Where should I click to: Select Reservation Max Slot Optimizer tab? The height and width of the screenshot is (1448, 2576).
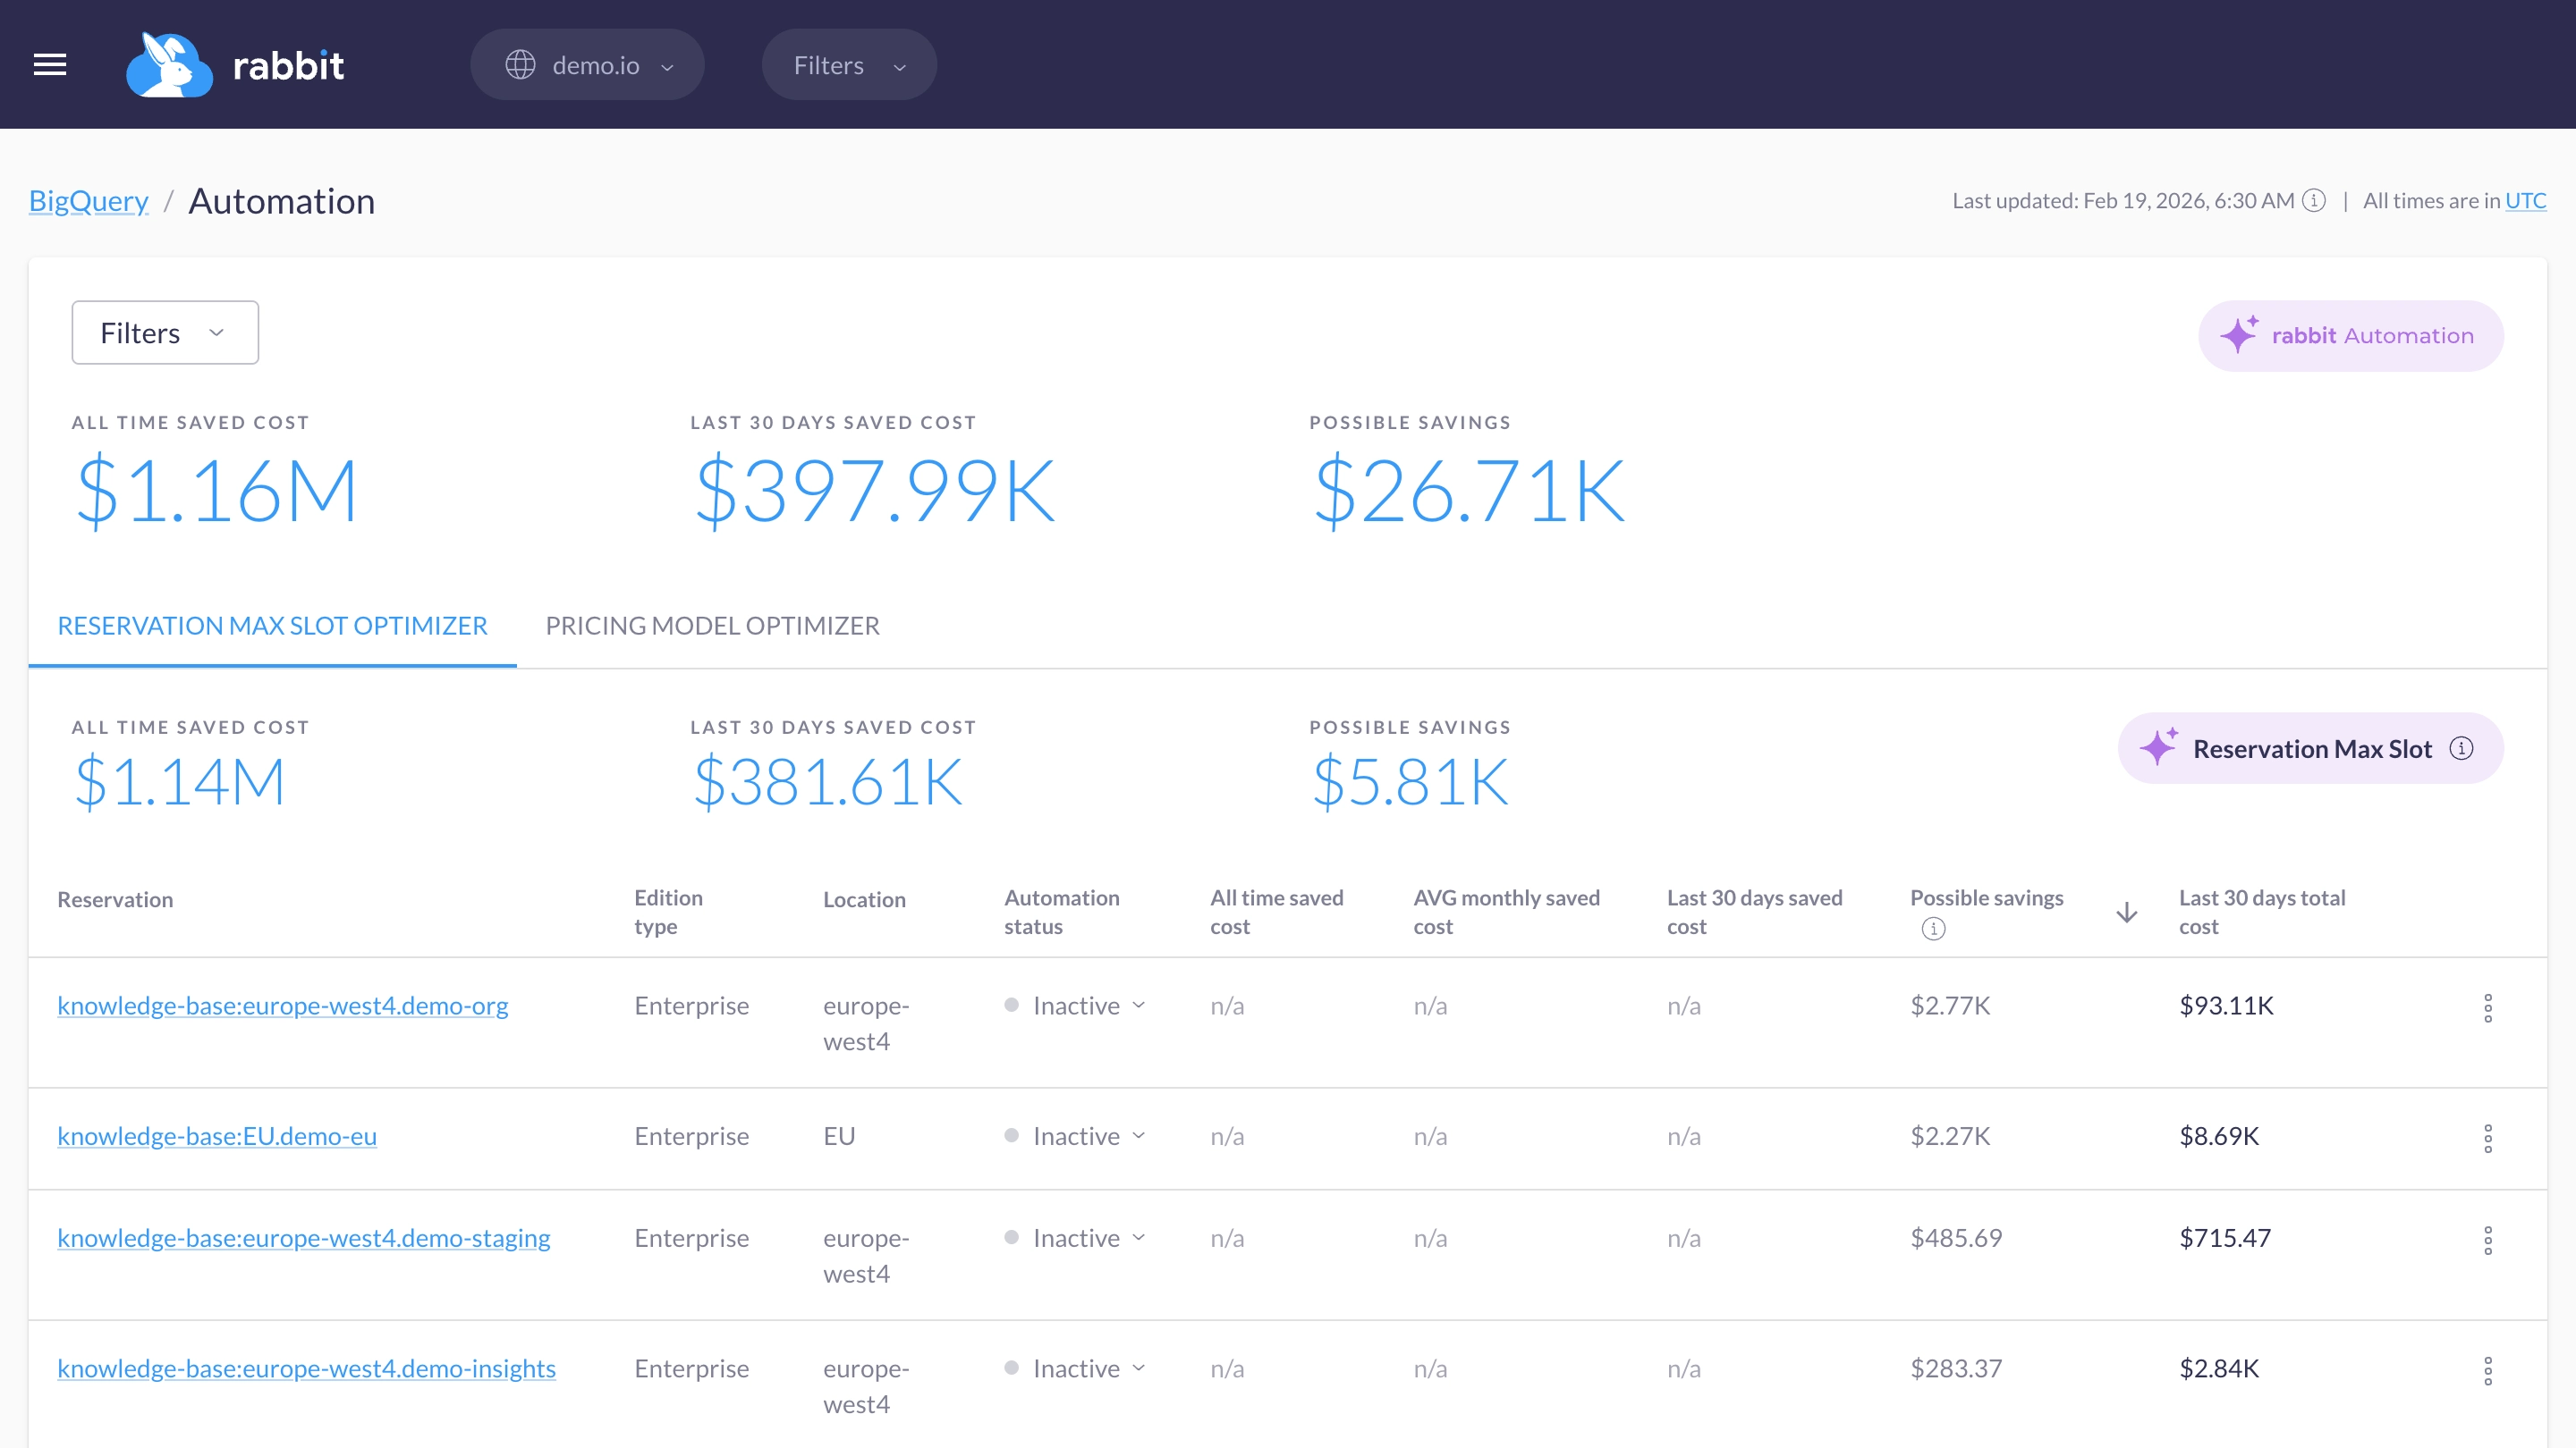[x=272, y=626]
